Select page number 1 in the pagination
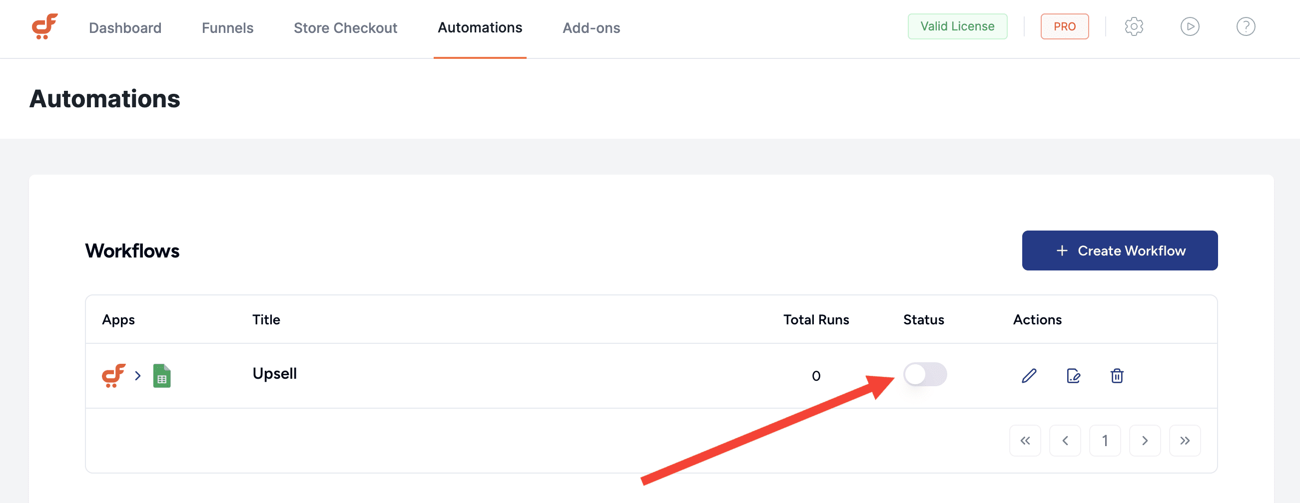The image size is (1300, 503). coord(1105,441)
